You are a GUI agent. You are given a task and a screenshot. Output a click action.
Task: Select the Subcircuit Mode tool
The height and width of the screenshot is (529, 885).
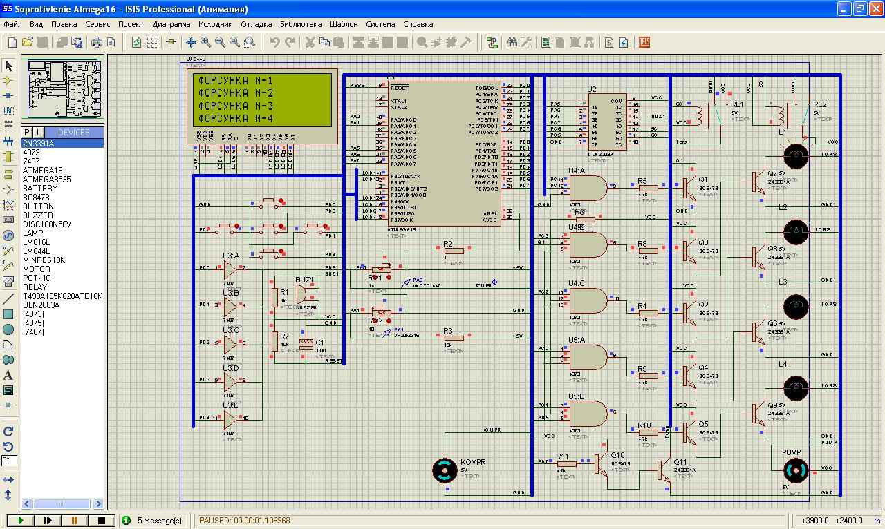pyautogui.click(x=8, y=156)
